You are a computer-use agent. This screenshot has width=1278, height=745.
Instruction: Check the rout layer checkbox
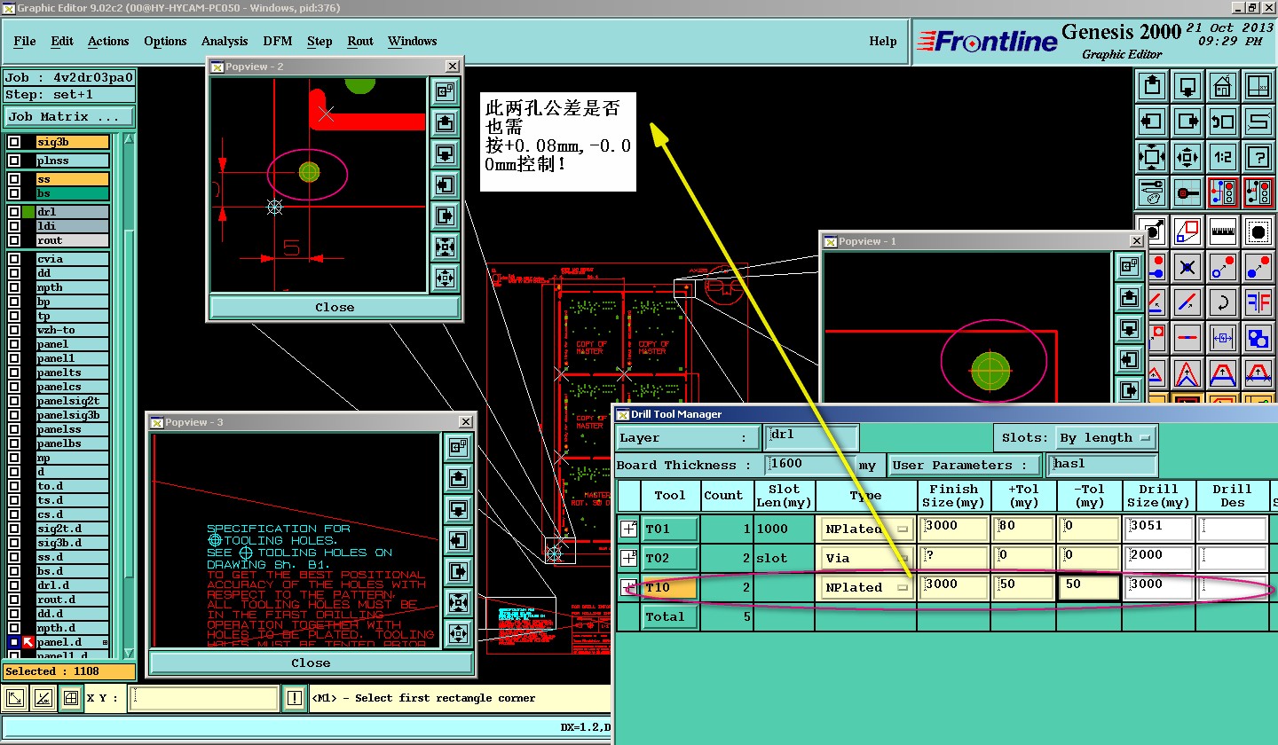pyautogui.click(x=14, y=240)
